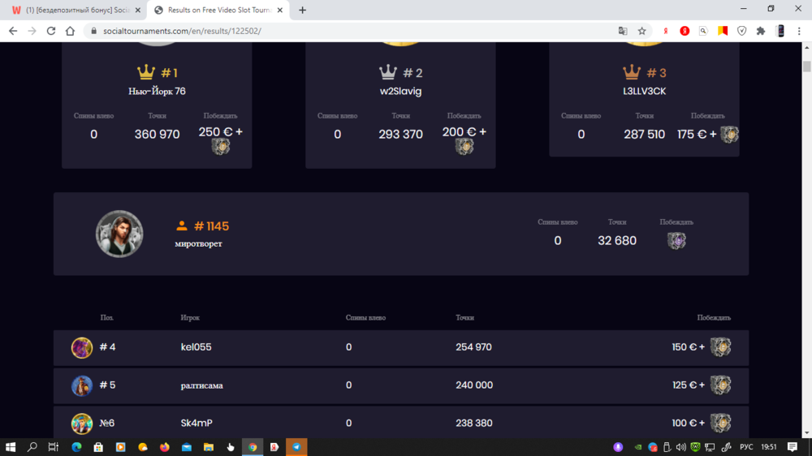Click миротворет's profile avatar
This screenshot has height=456, width=812.
point(119,234)
